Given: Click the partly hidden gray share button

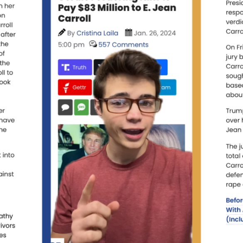Looking at the screenshot, I should coord(93,107).
